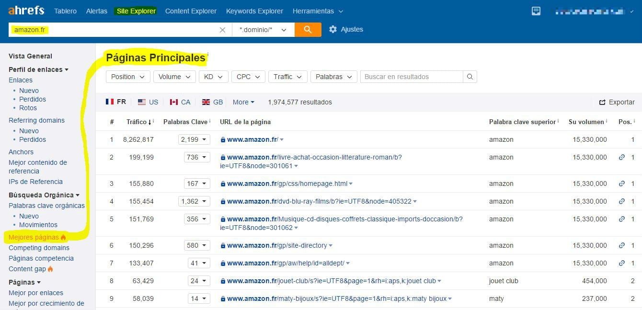Image resolution: width=642 pixels, height=310 pixels.
Task: Open Ajustes settings gear
Action: (x=333, y=29)
